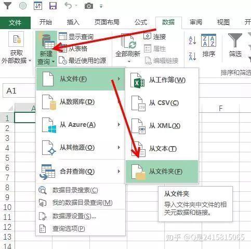The image size is (251, 249).
Task: Click 属性 in the ribbon
Action: pos(155,48)
